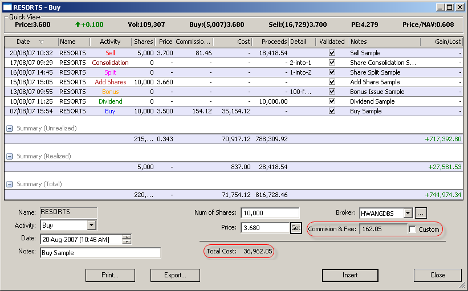
Task: Collapse the Summary (Total) section
Action: pos(10,185)
